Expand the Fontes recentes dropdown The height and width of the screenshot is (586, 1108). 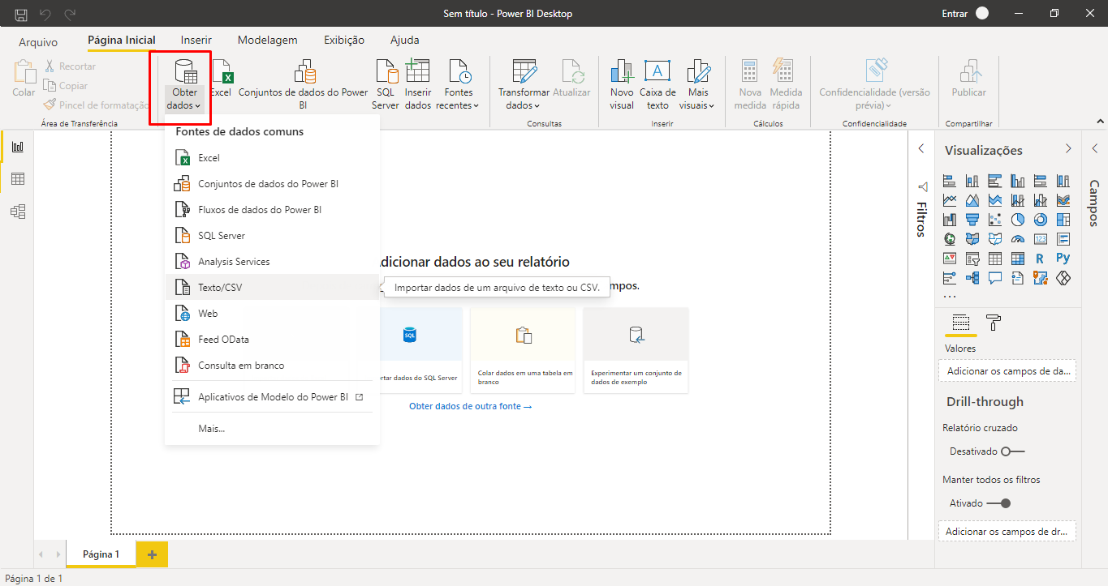click(459, 83)
